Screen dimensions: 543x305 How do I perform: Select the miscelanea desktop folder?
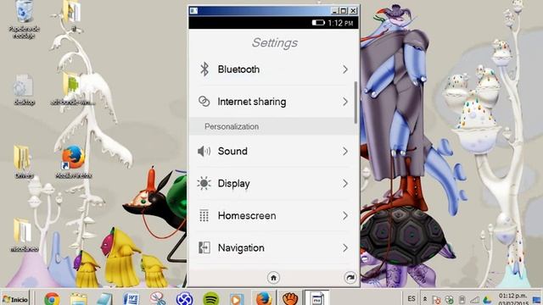(24, 236)
